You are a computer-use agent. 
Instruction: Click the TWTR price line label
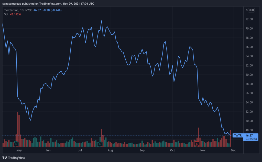tap(238, 135)
